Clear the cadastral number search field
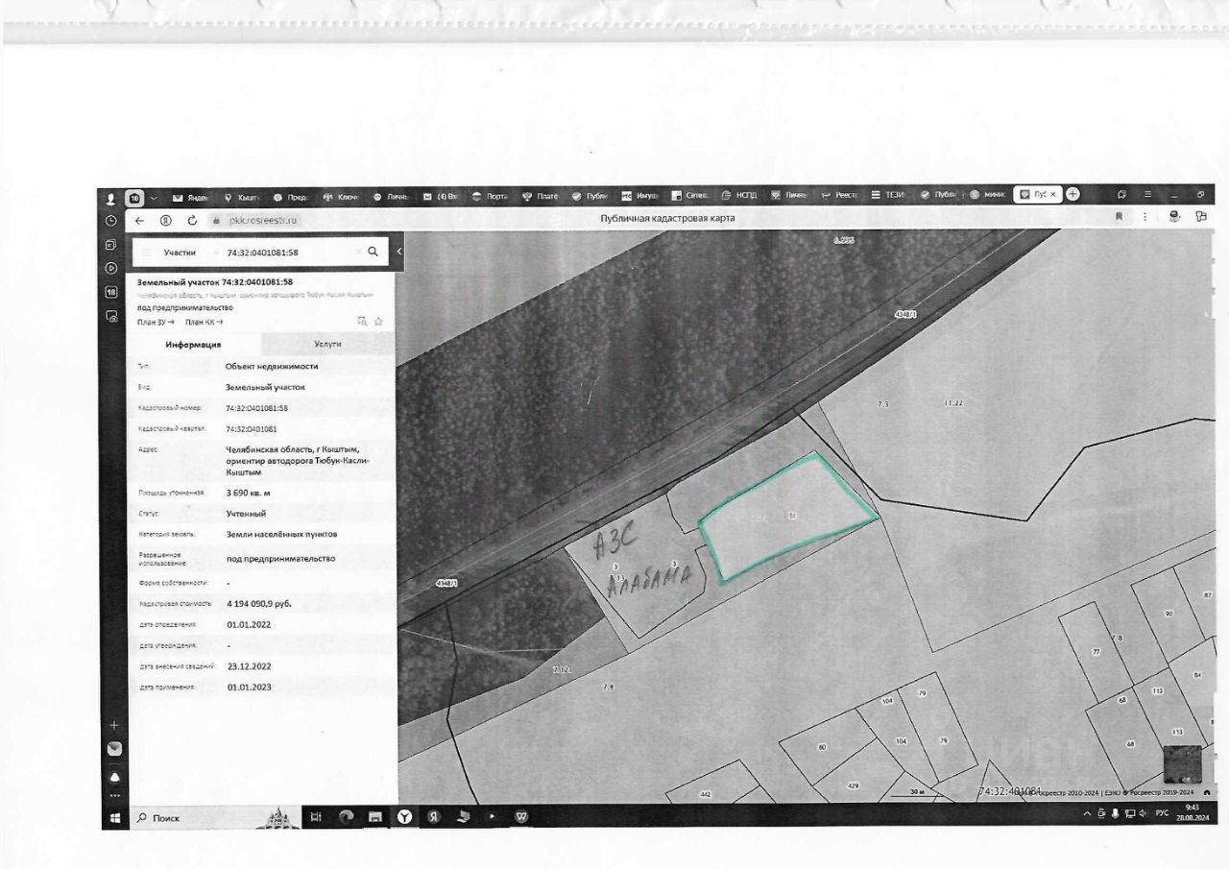The width and height of the screenshot is (1229, 869). (358, 252)
